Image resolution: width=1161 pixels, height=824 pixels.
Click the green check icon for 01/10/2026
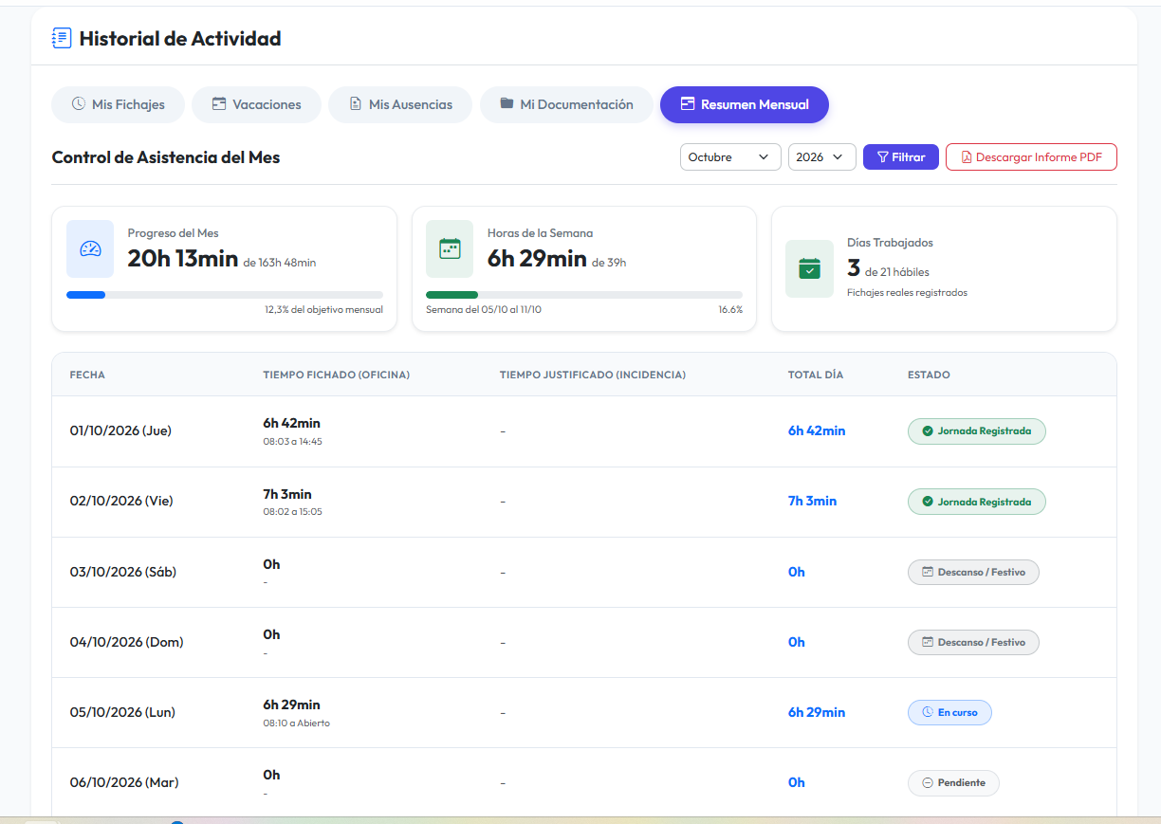point(928,431)
